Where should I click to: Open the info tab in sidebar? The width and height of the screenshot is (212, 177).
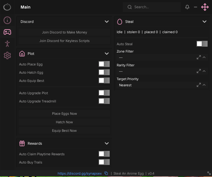point(7,20)
